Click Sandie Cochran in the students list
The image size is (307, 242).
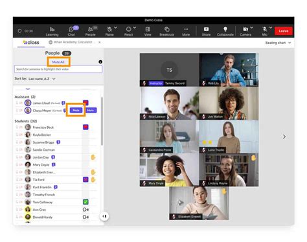click(44, 149)
